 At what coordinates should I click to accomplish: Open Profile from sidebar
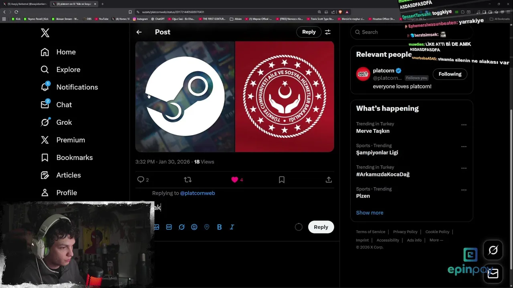pos(59,193)
